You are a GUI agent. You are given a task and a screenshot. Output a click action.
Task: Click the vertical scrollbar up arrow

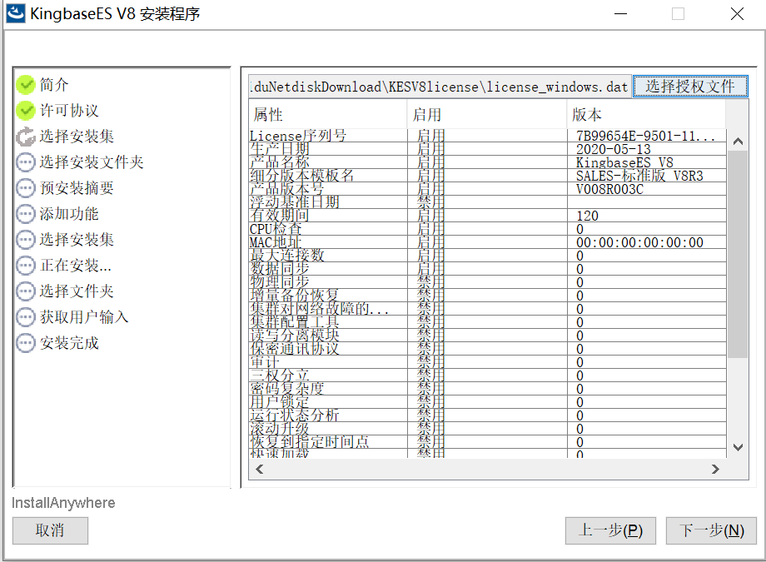[738, 142]
